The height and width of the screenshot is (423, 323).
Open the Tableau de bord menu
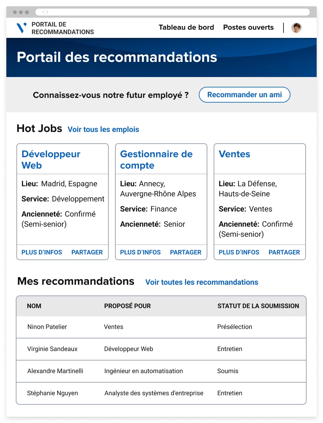click(x=186, y=27)
